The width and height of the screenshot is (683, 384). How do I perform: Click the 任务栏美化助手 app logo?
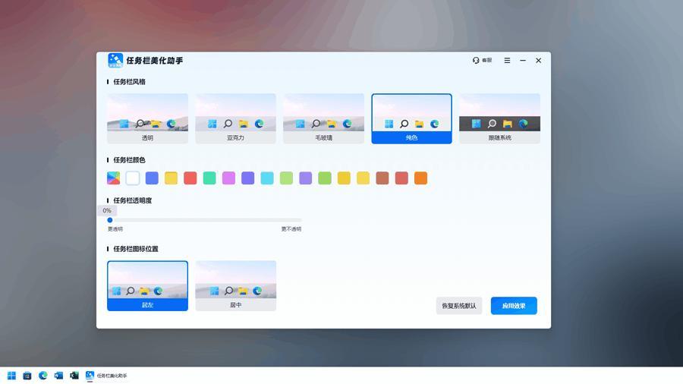[115, 61]
